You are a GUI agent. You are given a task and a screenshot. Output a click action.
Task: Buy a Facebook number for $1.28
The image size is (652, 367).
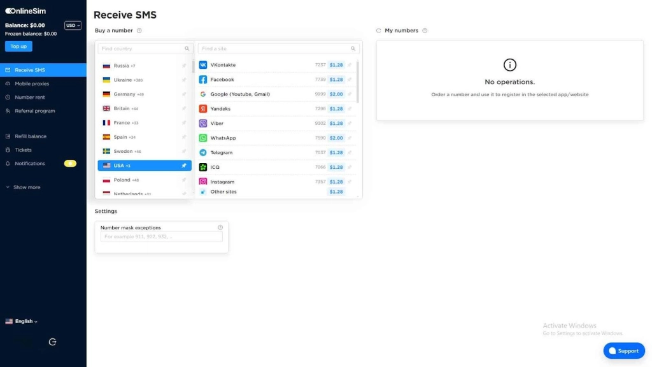[x=336, y=80]
